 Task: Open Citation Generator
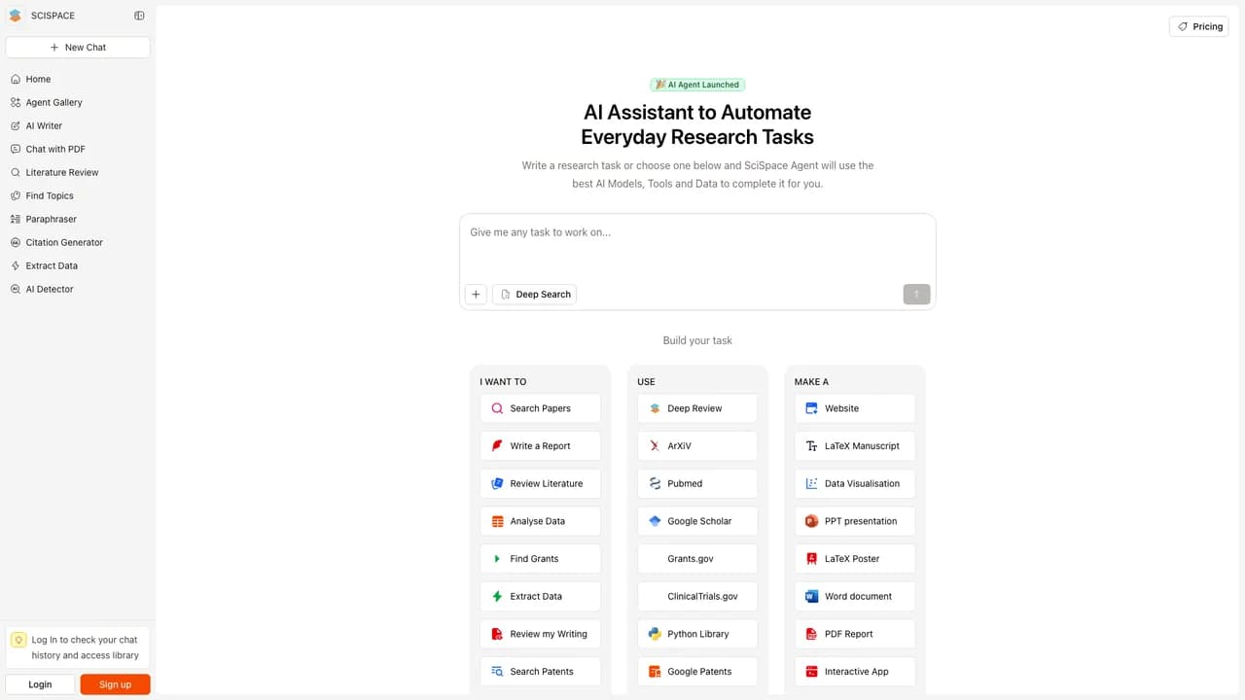click(x=78, y=242)
